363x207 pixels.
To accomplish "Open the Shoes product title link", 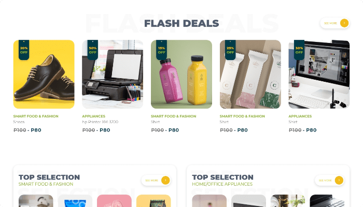I will [x=19, y=122].
